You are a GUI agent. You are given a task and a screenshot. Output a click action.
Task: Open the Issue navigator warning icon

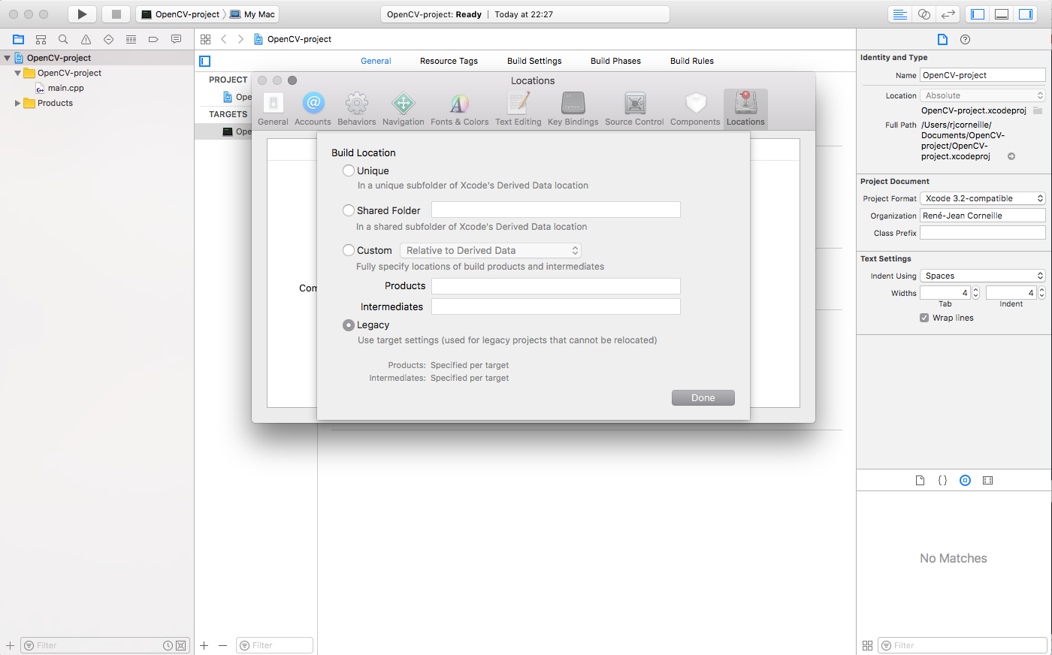click(86, 39)
